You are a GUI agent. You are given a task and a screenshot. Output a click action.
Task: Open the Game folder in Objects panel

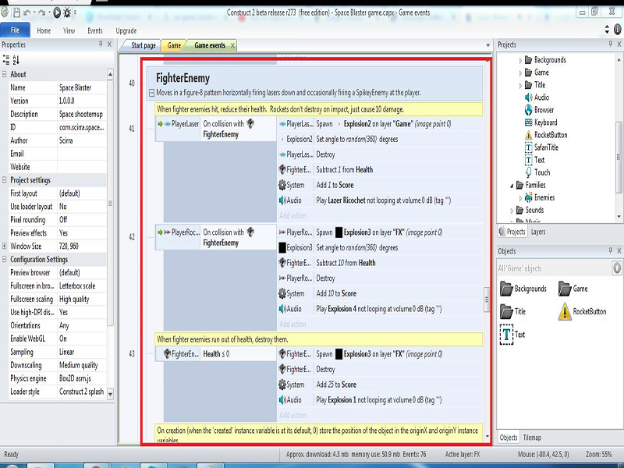tap(573, 289)
